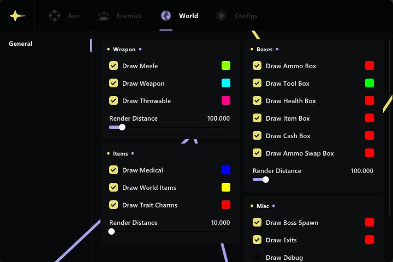393x262 pixels.
Task: Open the cyan Draw Weapon color swatch
Action: pyautogui.click(x=226, y=84)
